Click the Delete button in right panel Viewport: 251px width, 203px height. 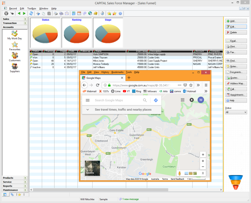pos(236,32)
